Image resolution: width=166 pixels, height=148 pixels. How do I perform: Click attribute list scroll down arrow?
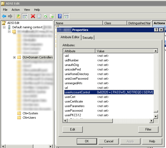(x=156, y=117)
